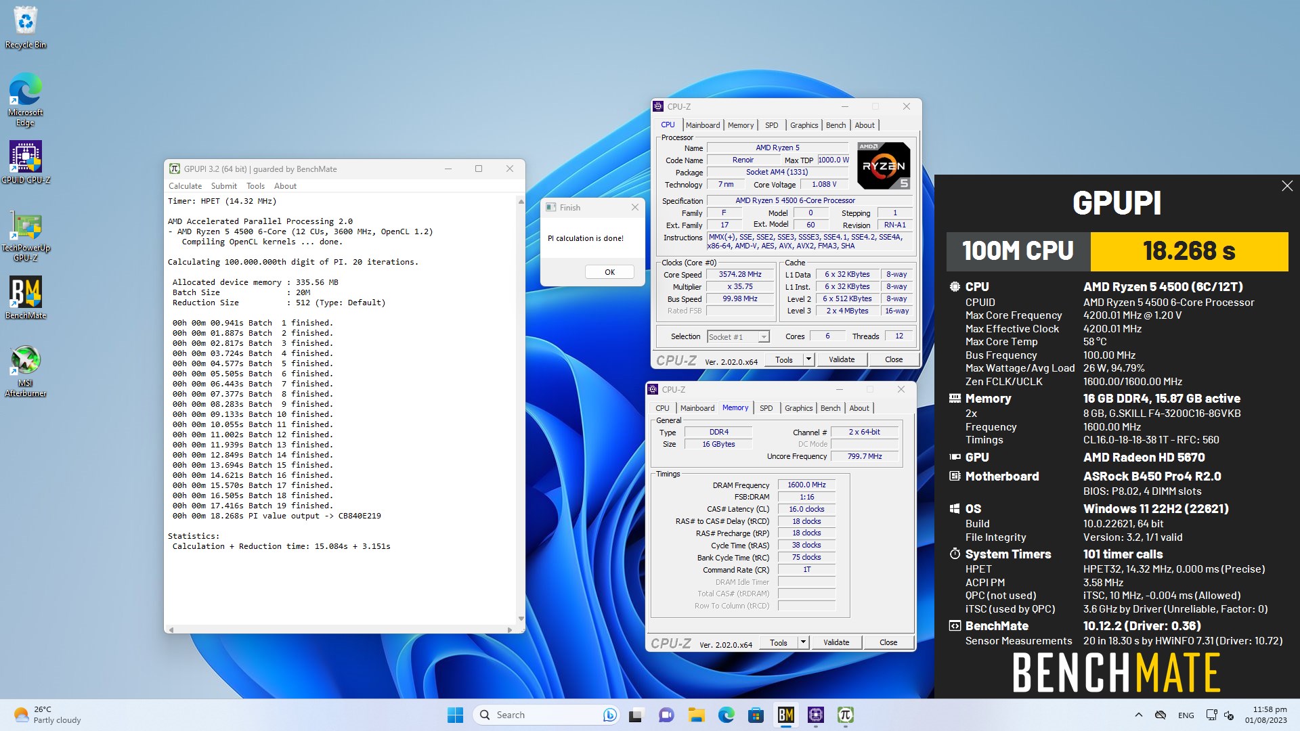Click GPUPI horizontal scroll right arrow
The width and height of the screenshot is (1300, 731).
point(510,629)
